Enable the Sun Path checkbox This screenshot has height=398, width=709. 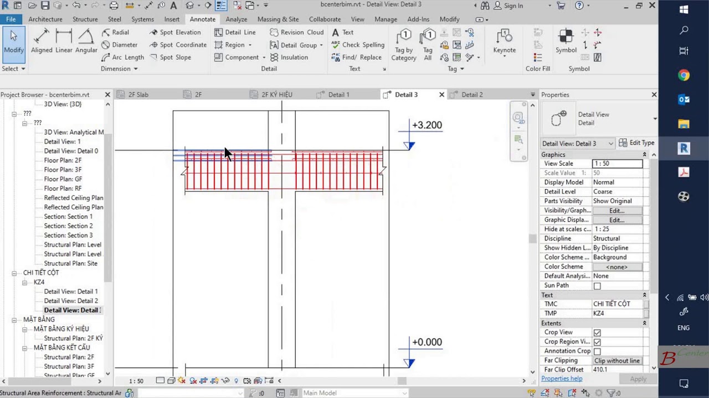click(x=597, y=286)
